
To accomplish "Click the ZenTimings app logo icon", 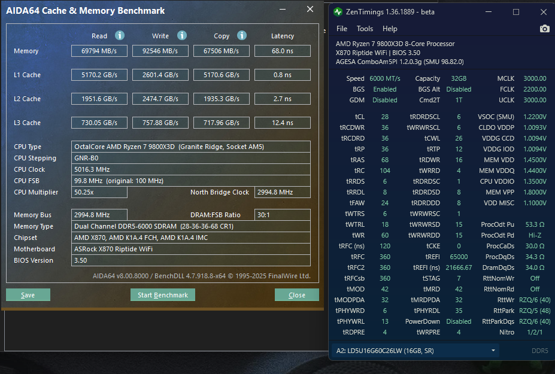I will coord(338,12).
